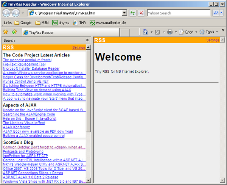Open the Tools toolbar dropdown arrow

click(217, 32)
